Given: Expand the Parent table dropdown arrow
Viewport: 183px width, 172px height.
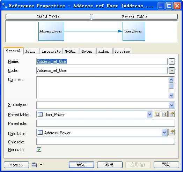Looking at the screenshot, I should click(149, 114).
